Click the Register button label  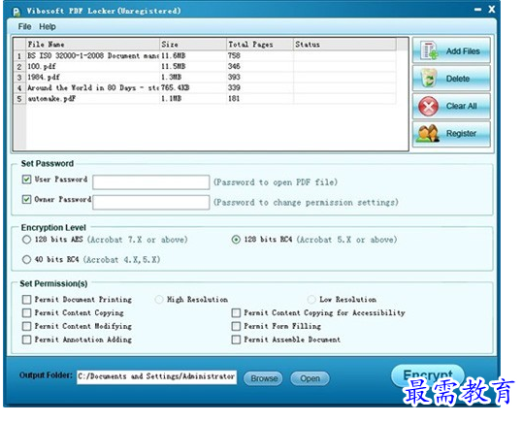click(x=461, y=134)
